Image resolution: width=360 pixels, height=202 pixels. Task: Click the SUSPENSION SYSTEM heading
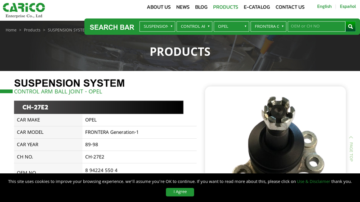tap(69, 83)
